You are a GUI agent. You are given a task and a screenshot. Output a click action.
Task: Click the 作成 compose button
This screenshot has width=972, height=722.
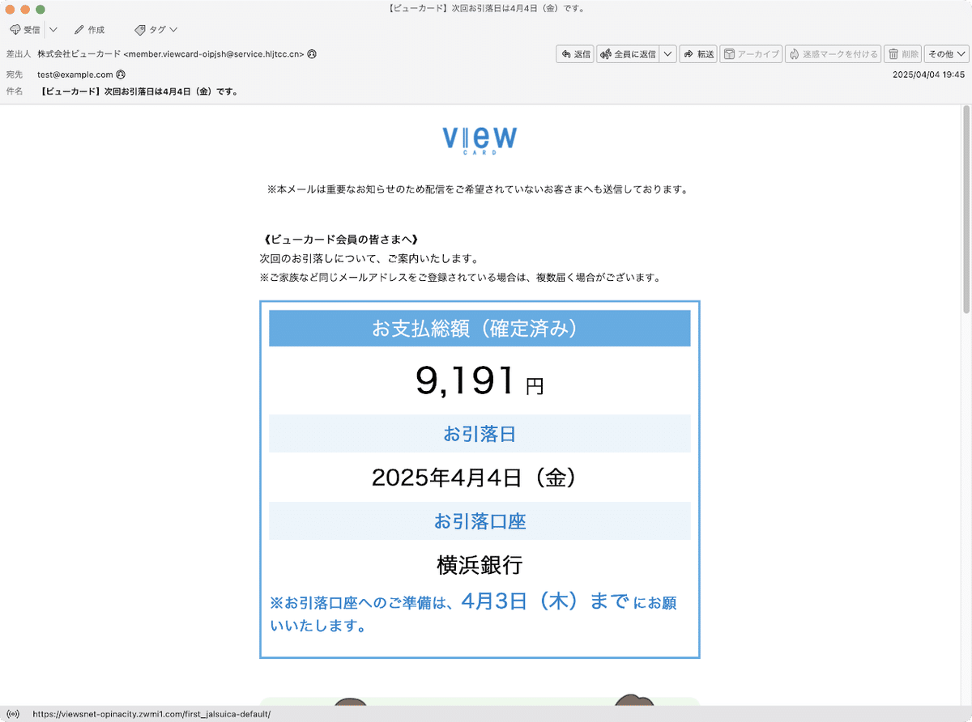[x=89, y=30]
